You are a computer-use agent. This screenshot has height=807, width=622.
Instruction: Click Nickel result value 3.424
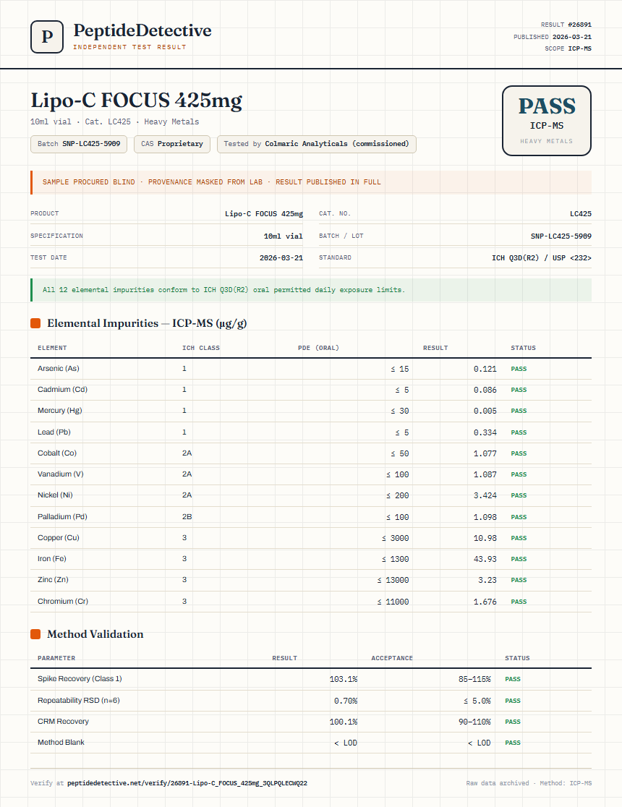(x=485, y=495)
